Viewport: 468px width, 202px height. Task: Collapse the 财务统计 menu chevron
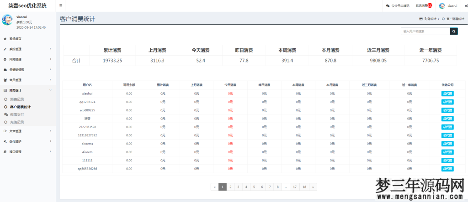tap(50, 90)
